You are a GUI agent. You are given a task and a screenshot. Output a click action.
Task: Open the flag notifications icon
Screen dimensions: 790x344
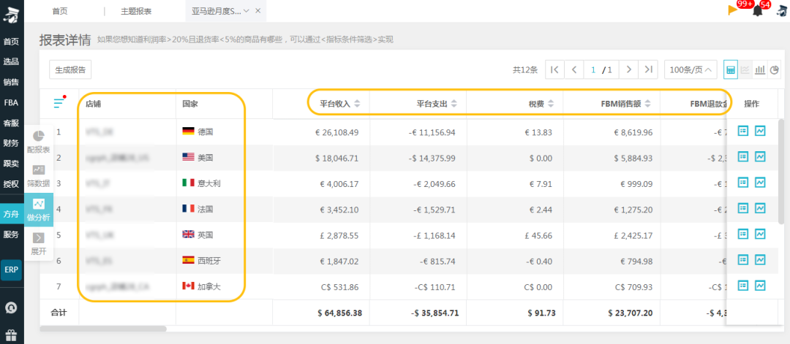point(732,10)
